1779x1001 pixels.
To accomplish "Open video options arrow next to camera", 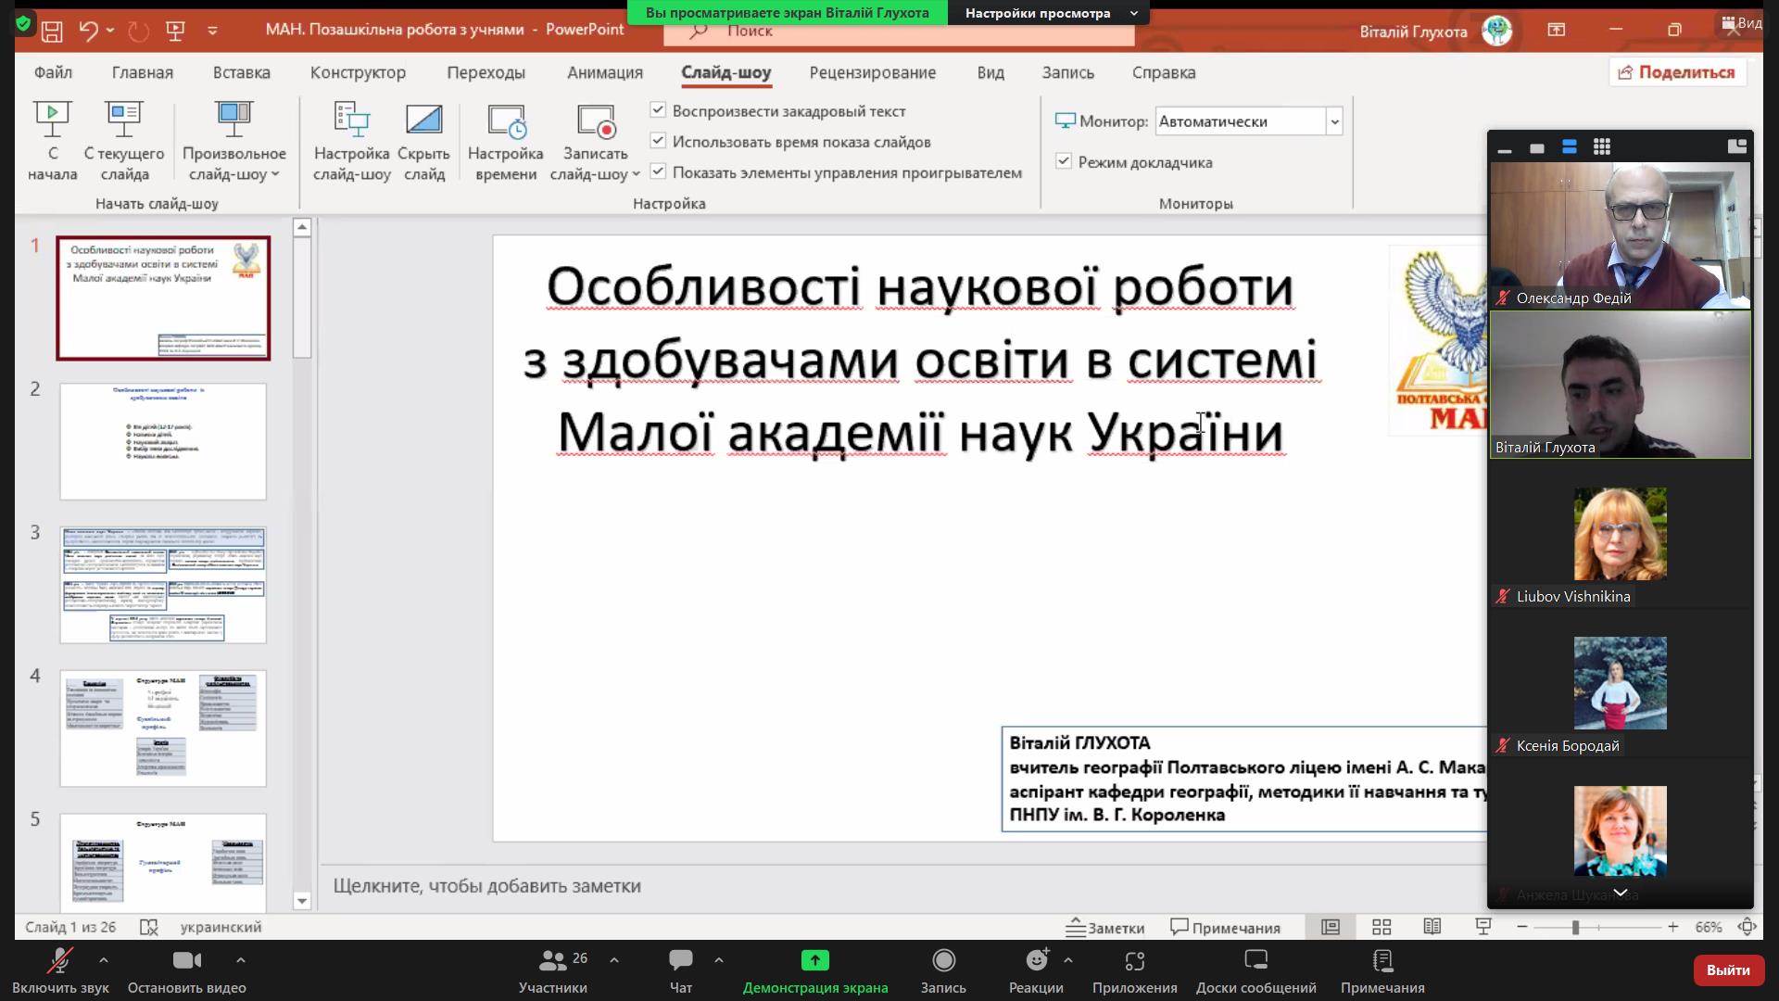I will (240, 960).
